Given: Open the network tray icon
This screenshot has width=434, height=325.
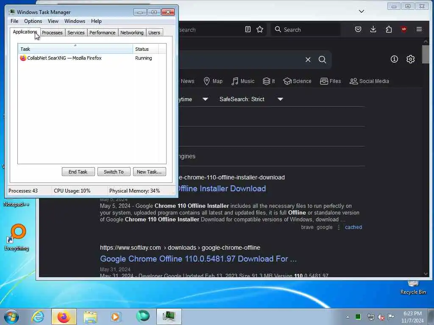Looking at the screenshot, I should tap(370, 317).
